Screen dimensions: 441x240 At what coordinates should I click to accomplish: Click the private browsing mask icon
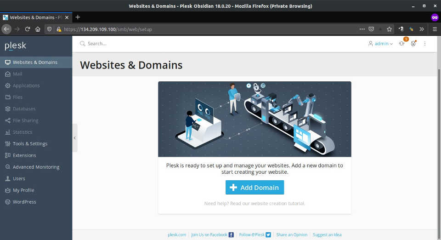coord(435,17)
